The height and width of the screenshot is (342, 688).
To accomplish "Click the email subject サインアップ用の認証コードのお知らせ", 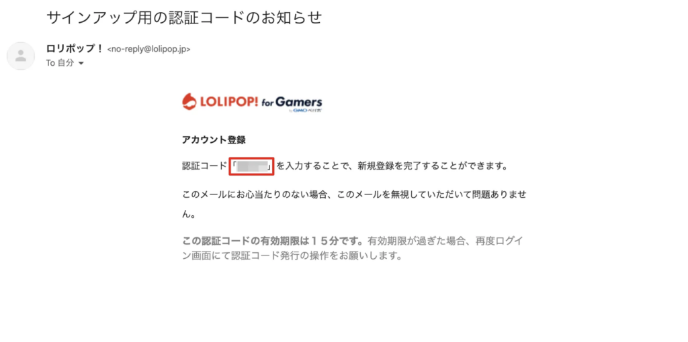I will 184,17.
